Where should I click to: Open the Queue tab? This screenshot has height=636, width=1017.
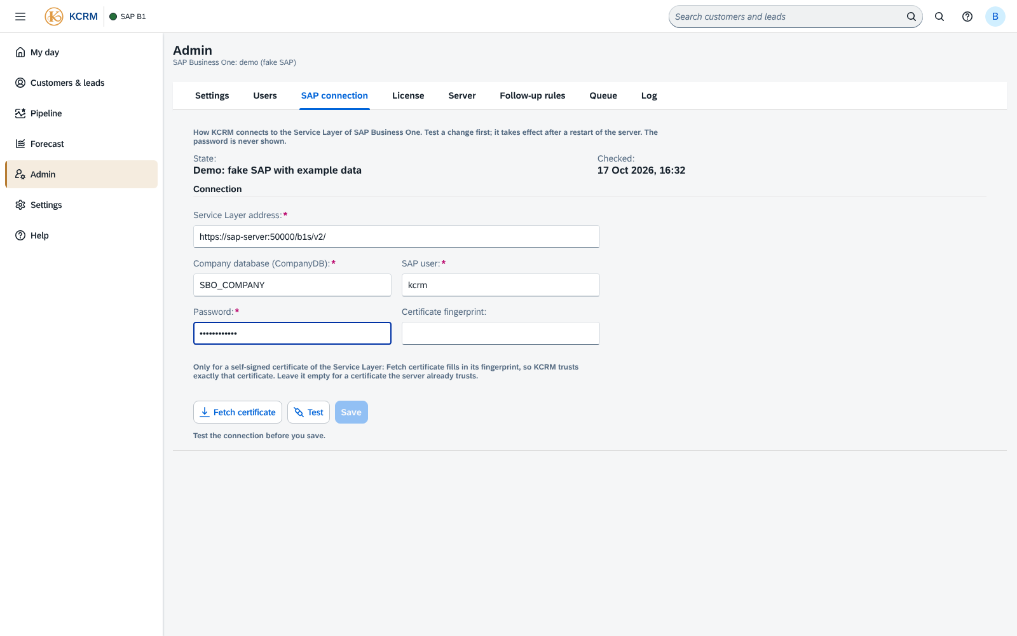[603, 95]
